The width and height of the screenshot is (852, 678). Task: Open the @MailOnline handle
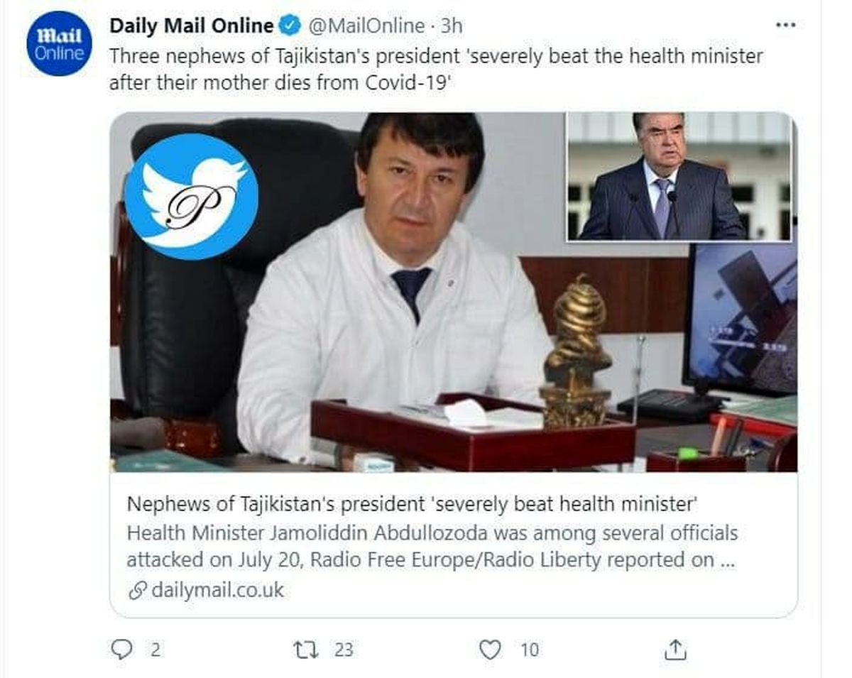(x=365, y=26)
